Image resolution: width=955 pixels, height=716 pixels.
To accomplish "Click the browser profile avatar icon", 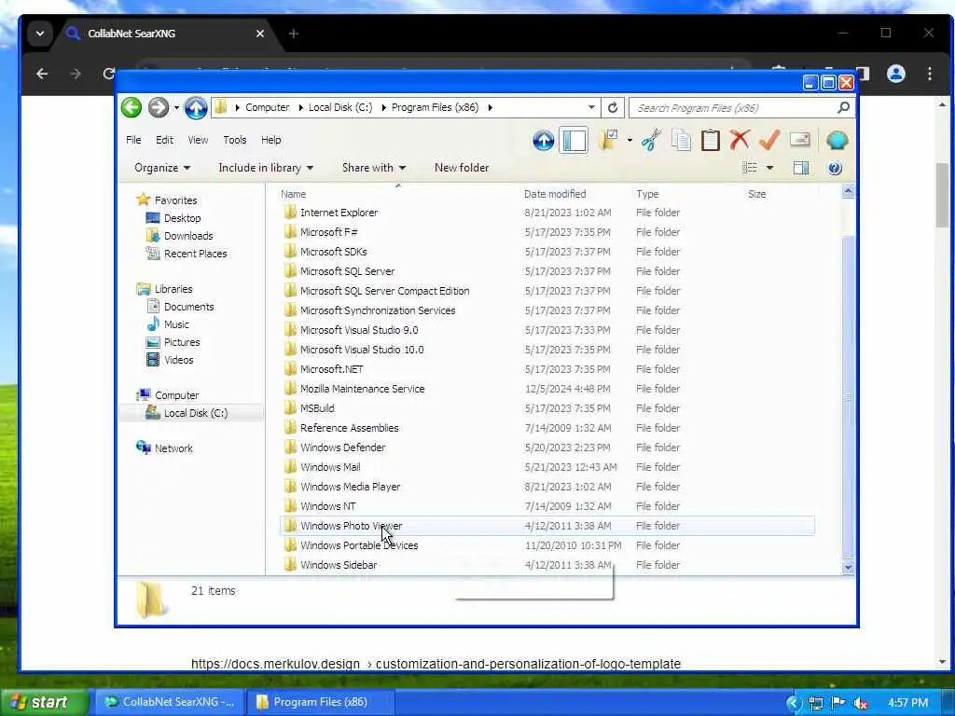I will [896, 74].
